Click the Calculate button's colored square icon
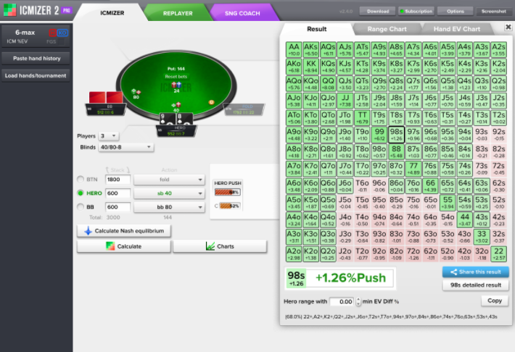515x352 pixels. [x=110, y=246]
